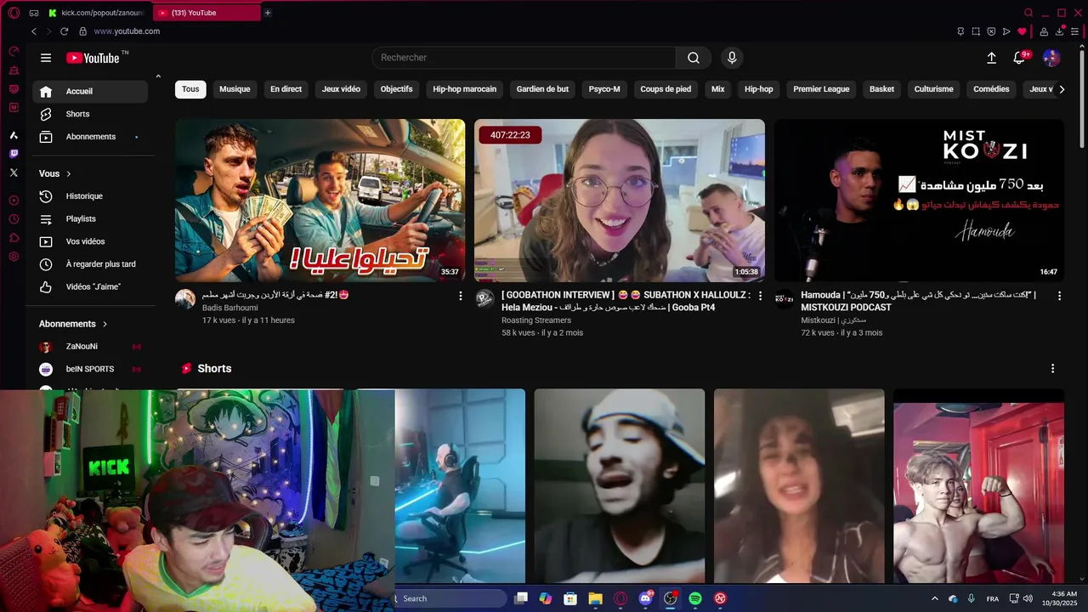Open options for Mistkouzi podcast video
The width and height of the screenshot is (1088, 612).
coord(1059,296)
